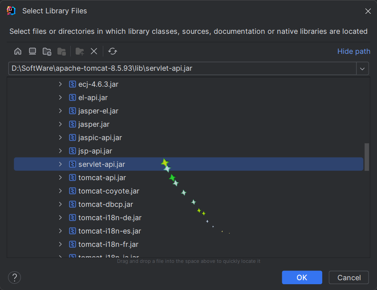377x290 pixels.
Task: Click the Hide path link
Action: 354,51
